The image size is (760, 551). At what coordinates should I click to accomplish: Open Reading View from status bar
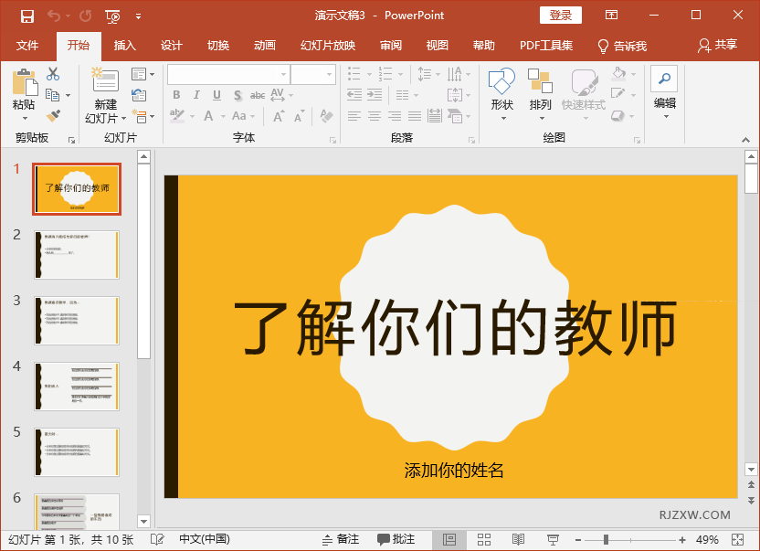(x=518, y=540)
